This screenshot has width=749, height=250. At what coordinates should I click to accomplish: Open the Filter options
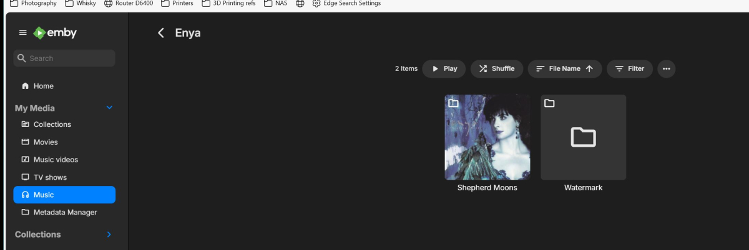coord(630,68)
